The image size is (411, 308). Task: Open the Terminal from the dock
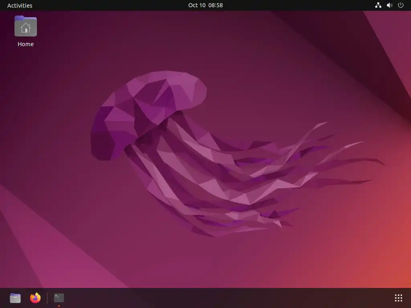click(x=59, y=298)
